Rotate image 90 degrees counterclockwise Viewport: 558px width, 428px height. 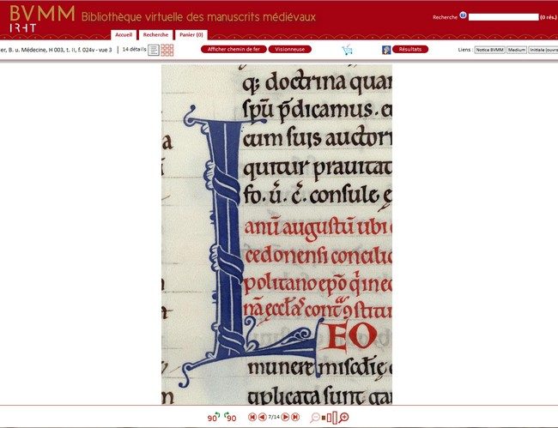pos(212,418)
